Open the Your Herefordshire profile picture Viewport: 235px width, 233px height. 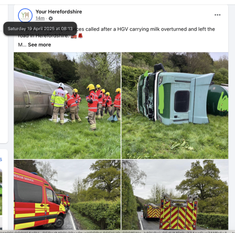[x=25, y=16]
